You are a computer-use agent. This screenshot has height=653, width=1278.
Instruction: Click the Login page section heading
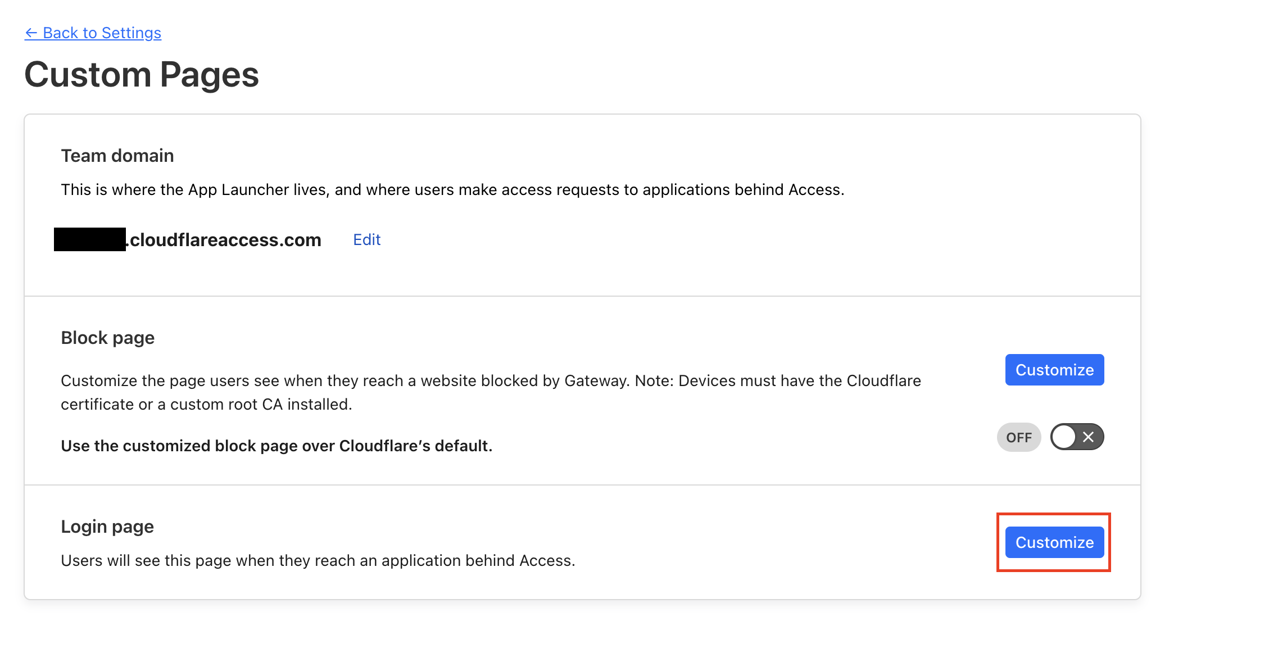(x=107, y=526)
